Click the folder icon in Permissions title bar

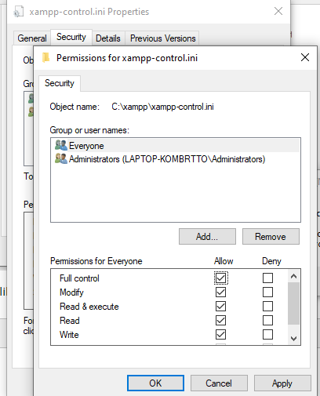pos(46,57)
